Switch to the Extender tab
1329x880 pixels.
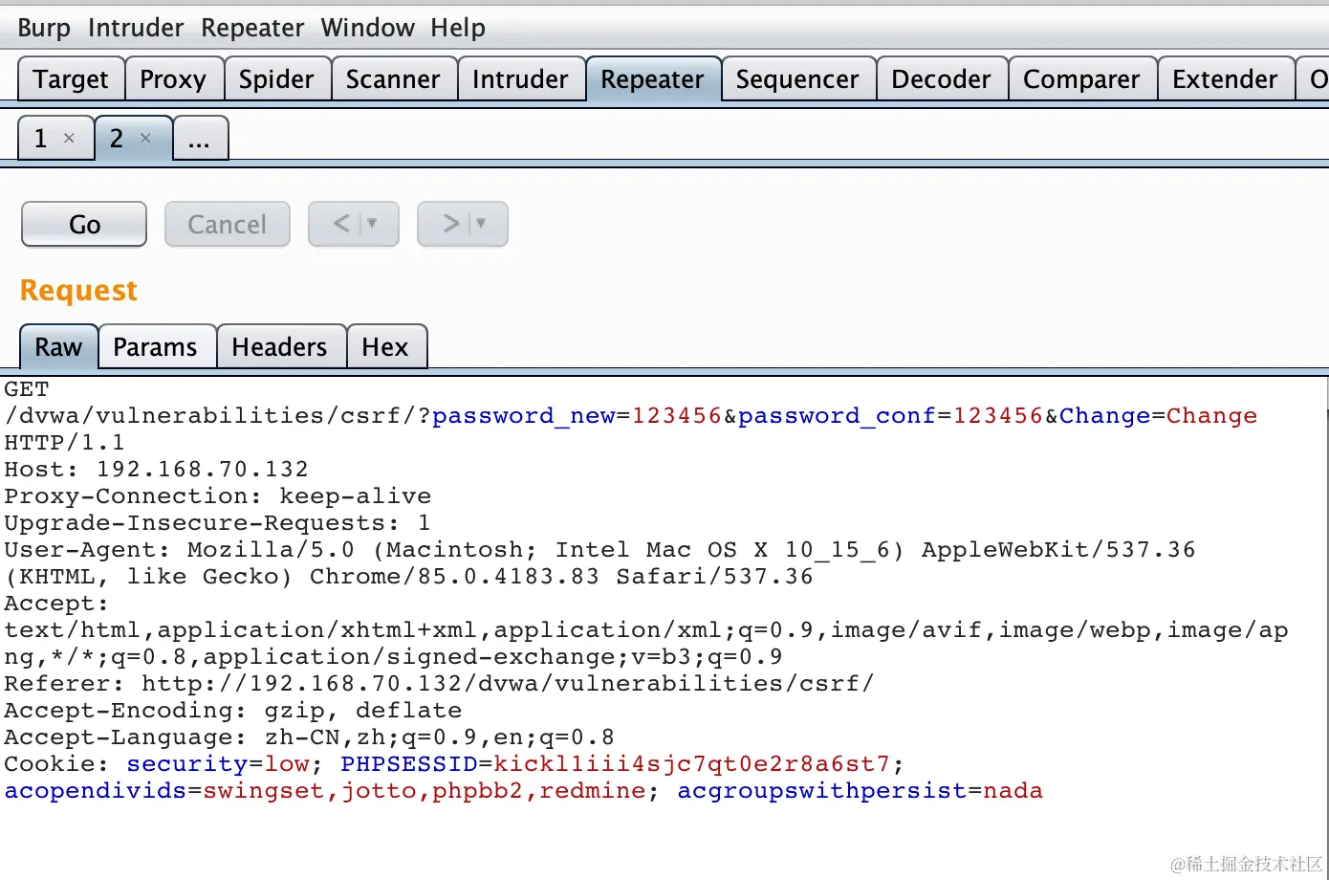click(1225, 78)
